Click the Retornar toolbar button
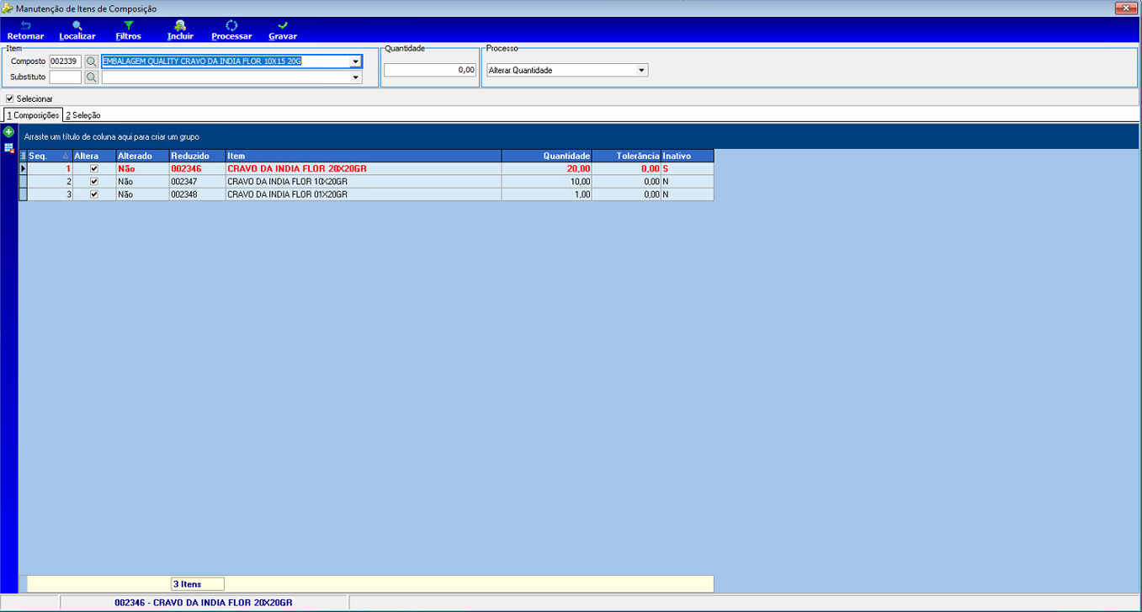The width and height of the screenshot is (1142, 612). point(25,30)
